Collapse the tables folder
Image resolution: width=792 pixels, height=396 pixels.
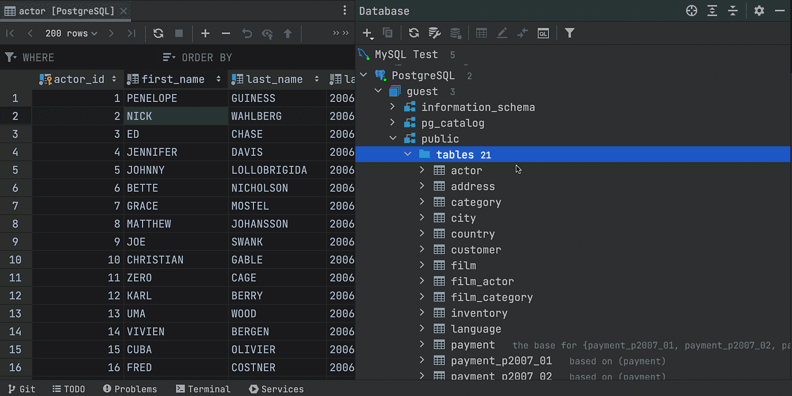pyautogui.click(x=408, y=154)
